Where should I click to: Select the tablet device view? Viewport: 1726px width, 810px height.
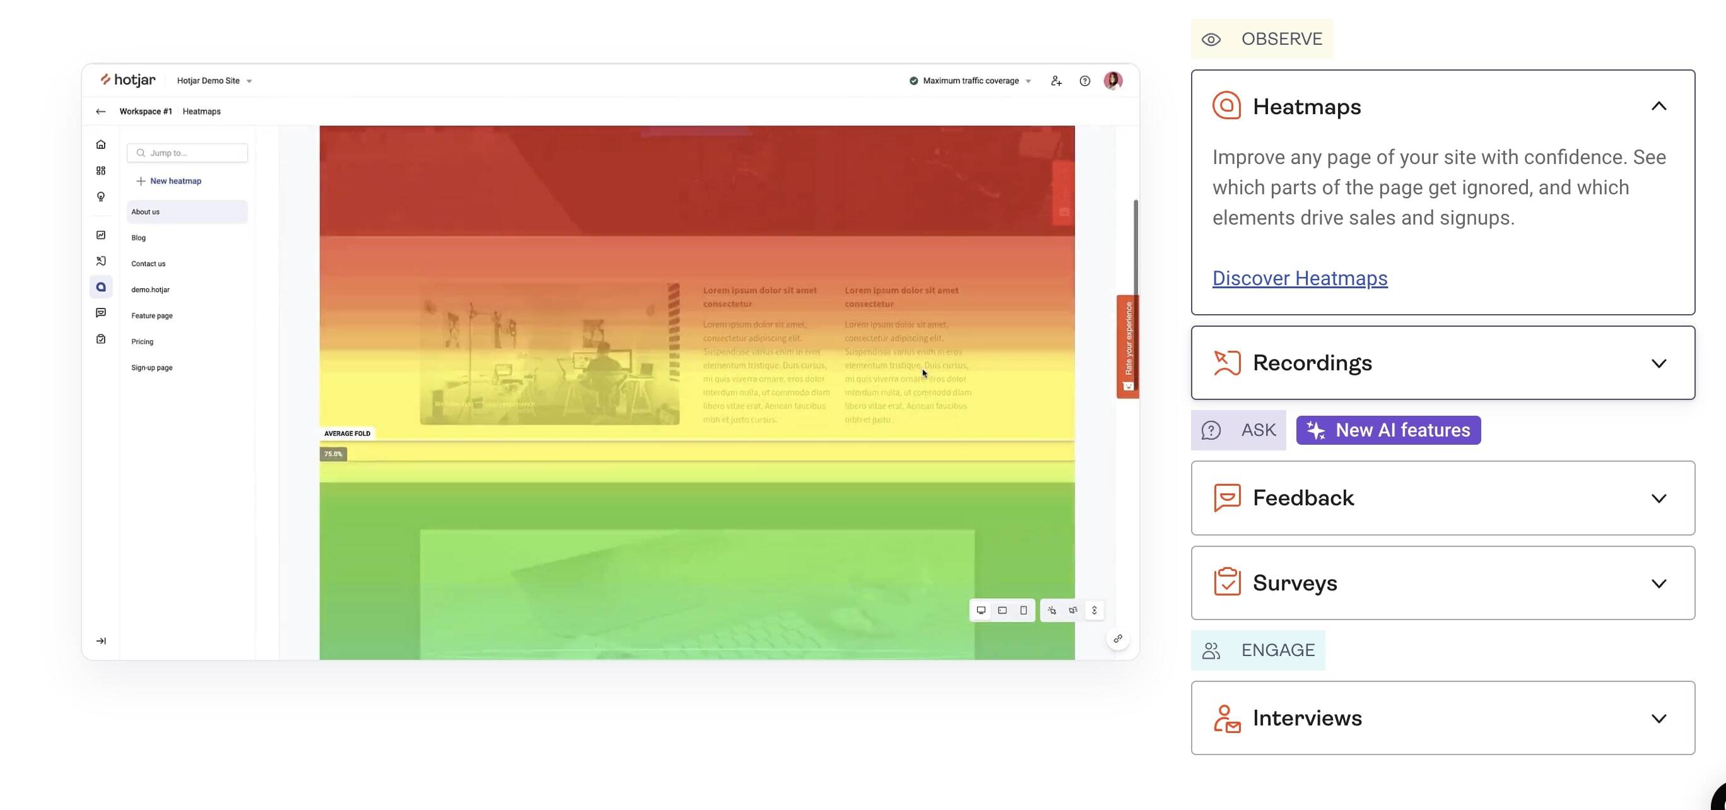(x=1002, y=611)
